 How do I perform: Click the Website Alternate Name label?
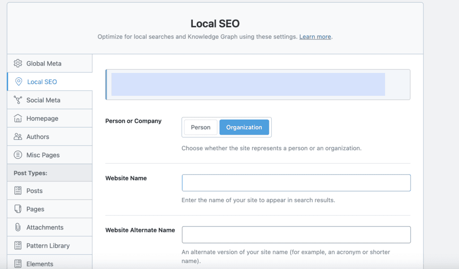140,230
